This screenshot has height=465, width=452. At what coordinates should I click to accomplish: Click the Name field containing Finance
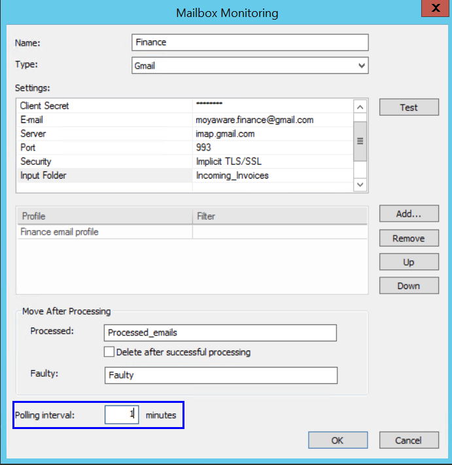[249, 43]
